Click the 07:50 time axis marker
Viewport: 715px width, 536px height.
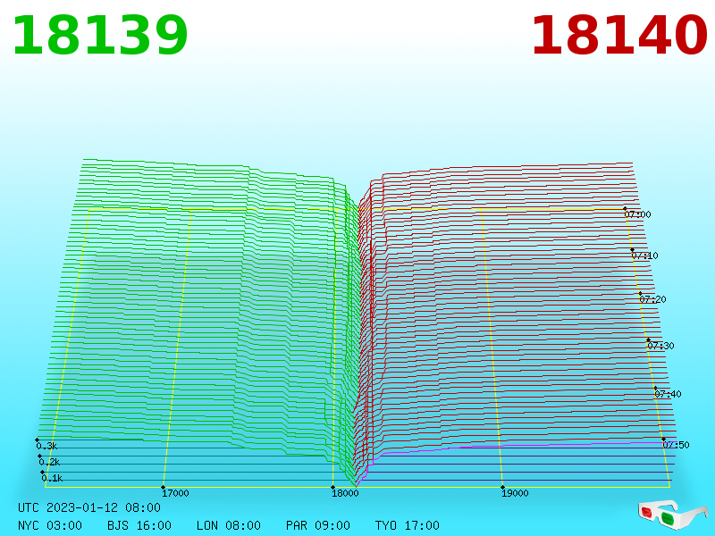[676, 445]
